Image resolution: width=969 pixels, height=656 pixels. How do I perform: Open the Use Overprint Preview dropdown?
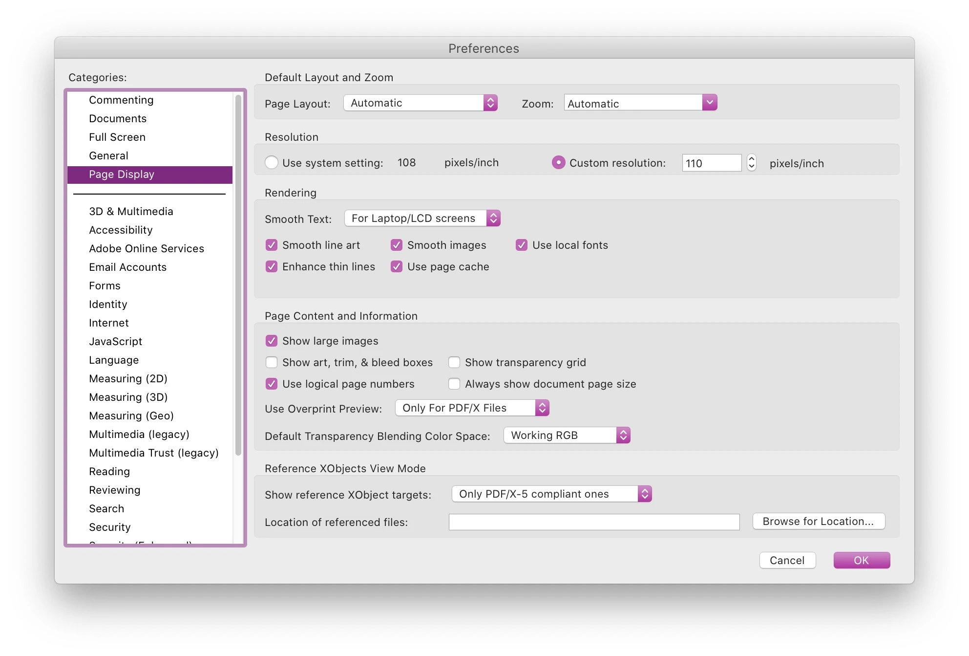click(x=472, y=408)
